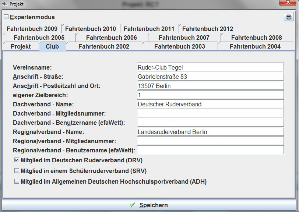Click the eigener Zielbereich field
The image size is (299, 212).
(210, 95)
